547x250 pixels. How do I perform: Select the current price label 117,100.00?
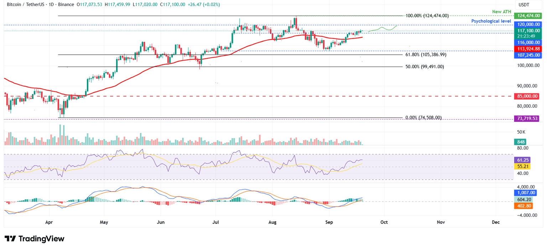tap(528, 30)
